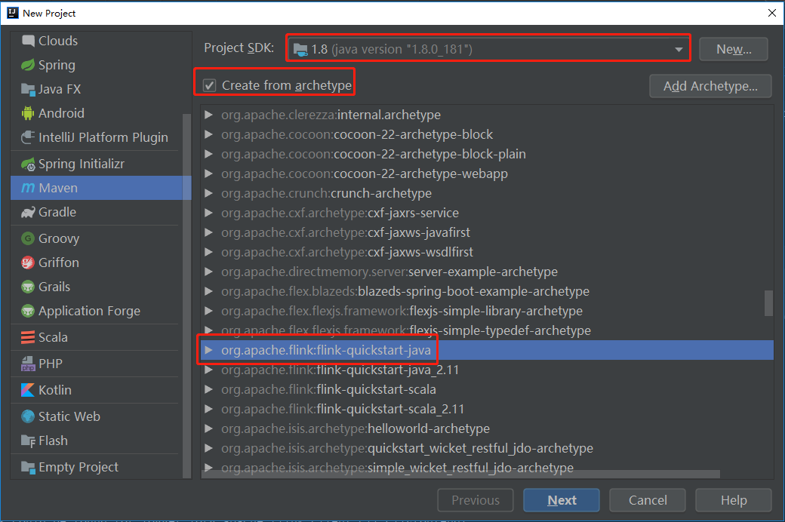Select cxf-jaxws-wsdlfirst archetype row
Screen dimensions: 785x522
(x=487, y=252)
